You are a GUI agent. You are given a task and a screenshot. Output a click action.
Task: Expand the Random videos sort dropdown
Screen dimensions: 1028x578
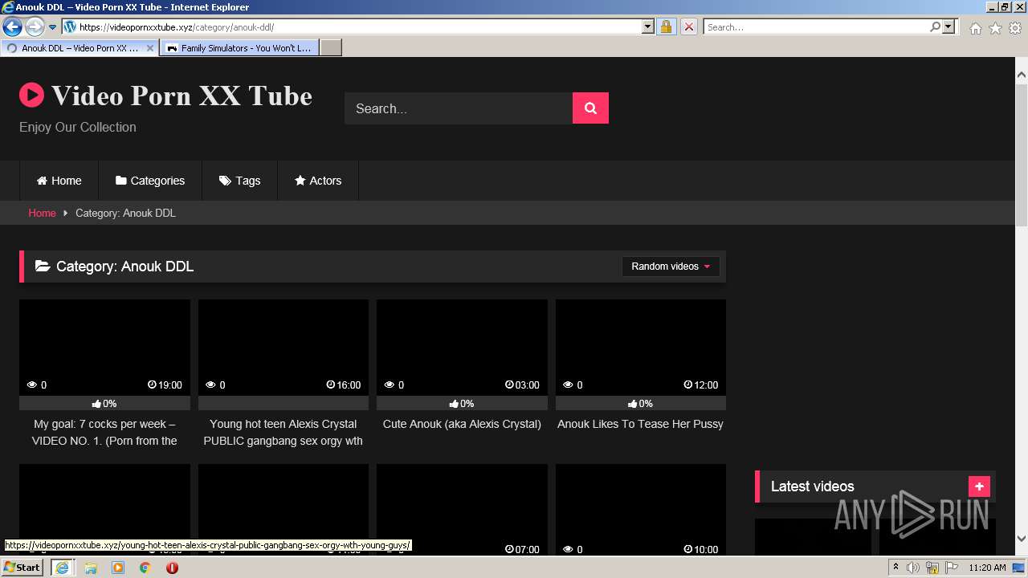671,267
